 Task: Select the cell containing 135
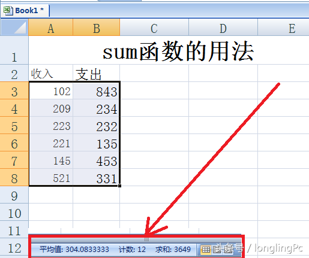pos(97,142)
